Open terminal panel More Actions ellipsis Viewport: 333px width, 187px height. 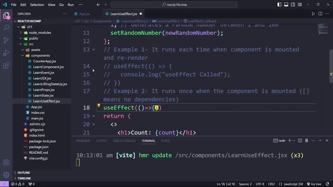click(313, 141)
